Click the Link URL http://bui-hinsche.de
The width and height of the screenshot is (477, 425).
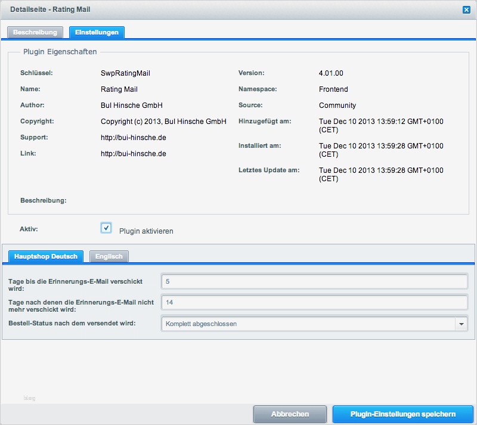(x=133, y=154)
